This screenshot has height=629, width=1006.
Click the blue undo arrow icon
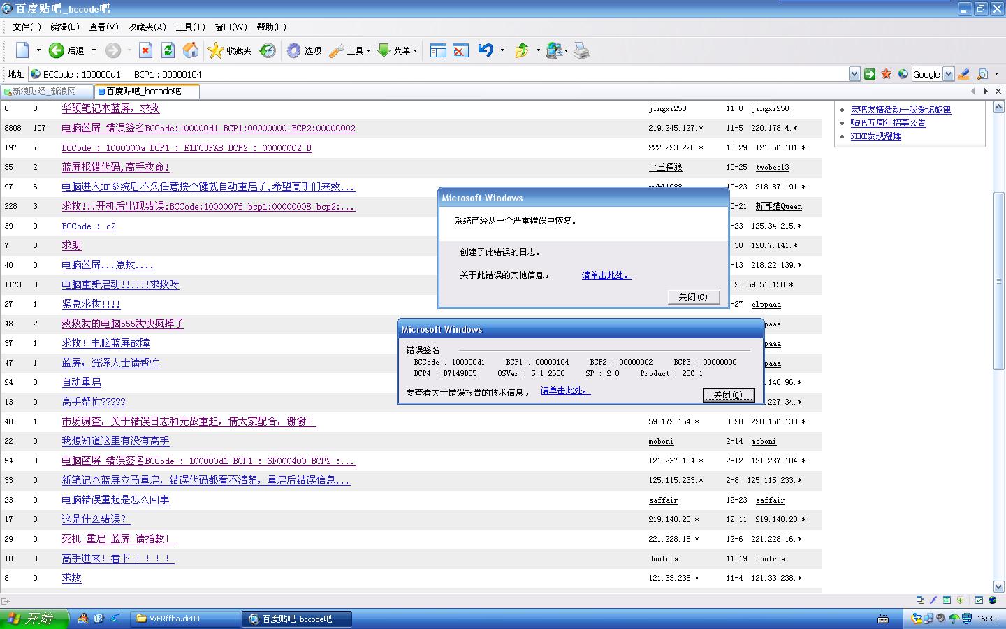[x=486, y=50]
